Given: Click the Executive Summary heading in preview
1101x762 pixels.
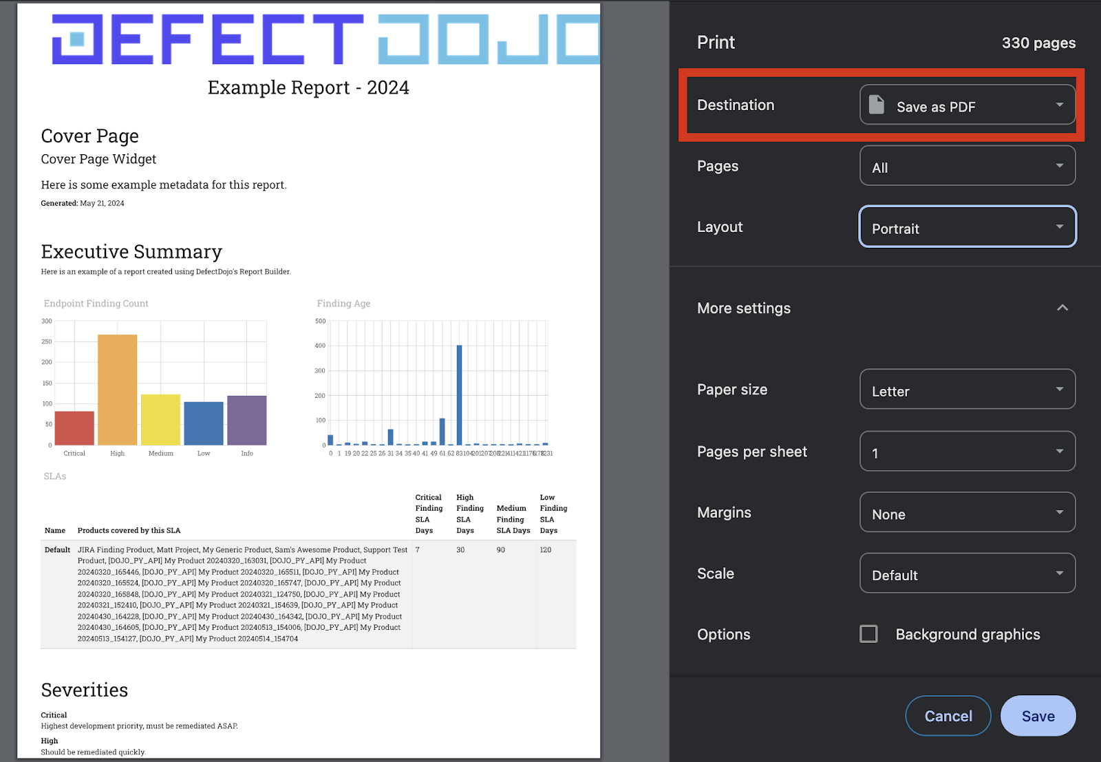Looking at the screenshot, I should pyautogui.click(x=131, y=252).
